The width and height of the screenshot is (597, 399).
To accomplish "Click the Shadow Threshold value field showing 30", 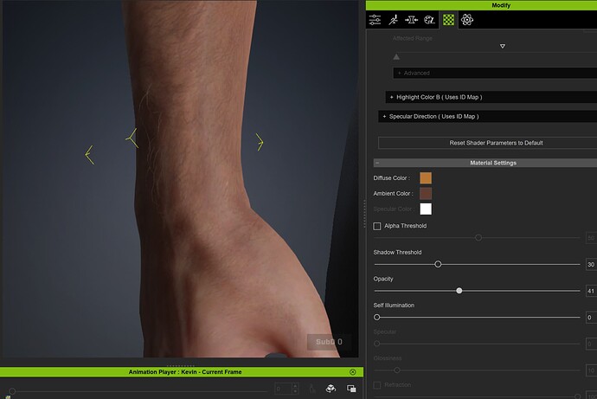I will pos(591,264).
